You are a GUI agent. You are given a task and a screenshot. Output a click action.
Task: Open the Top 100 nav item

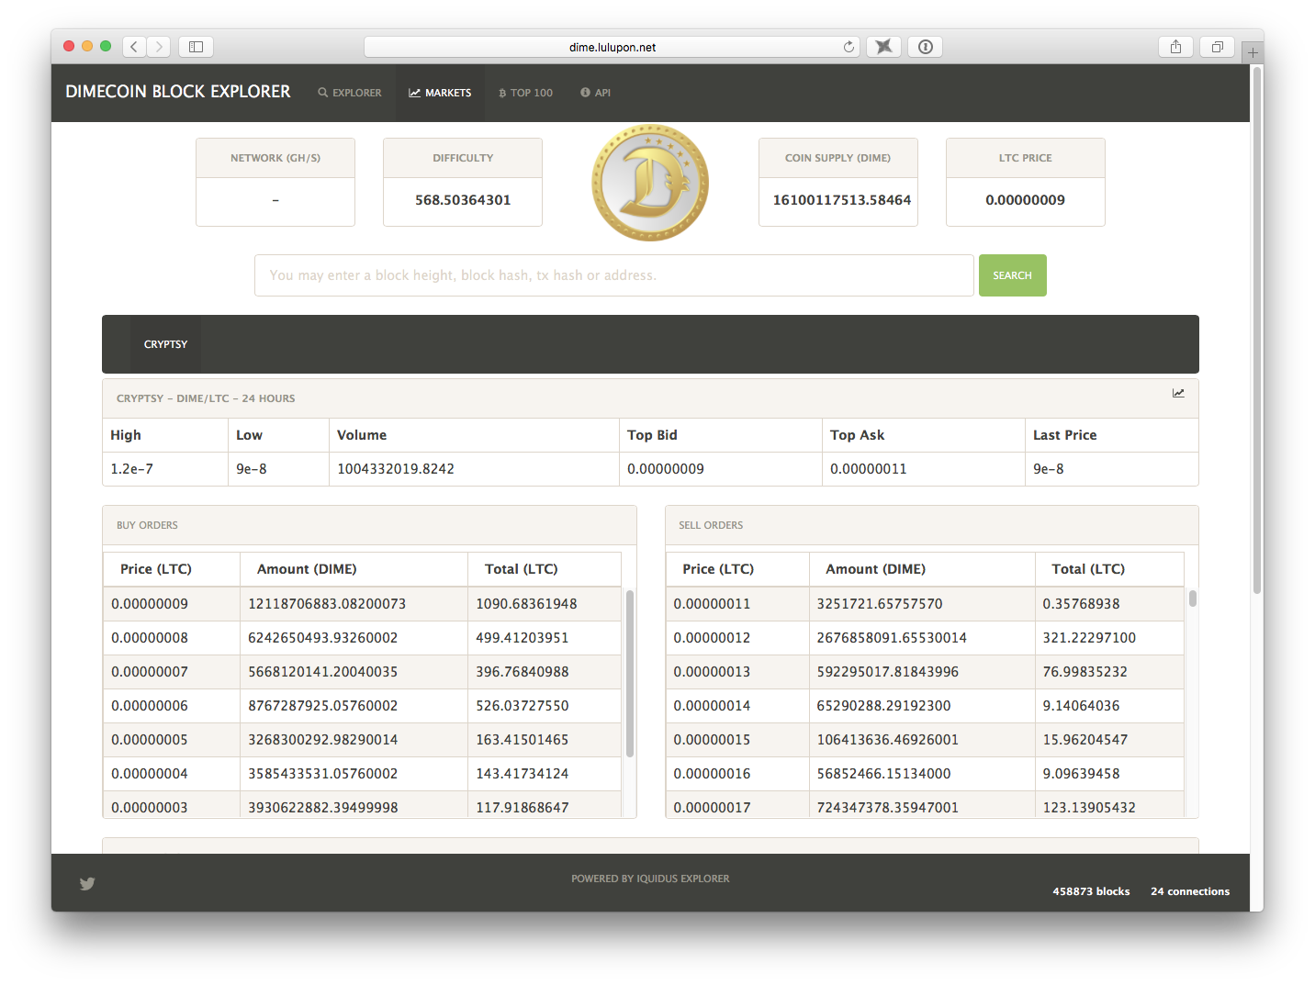[525, 93]
